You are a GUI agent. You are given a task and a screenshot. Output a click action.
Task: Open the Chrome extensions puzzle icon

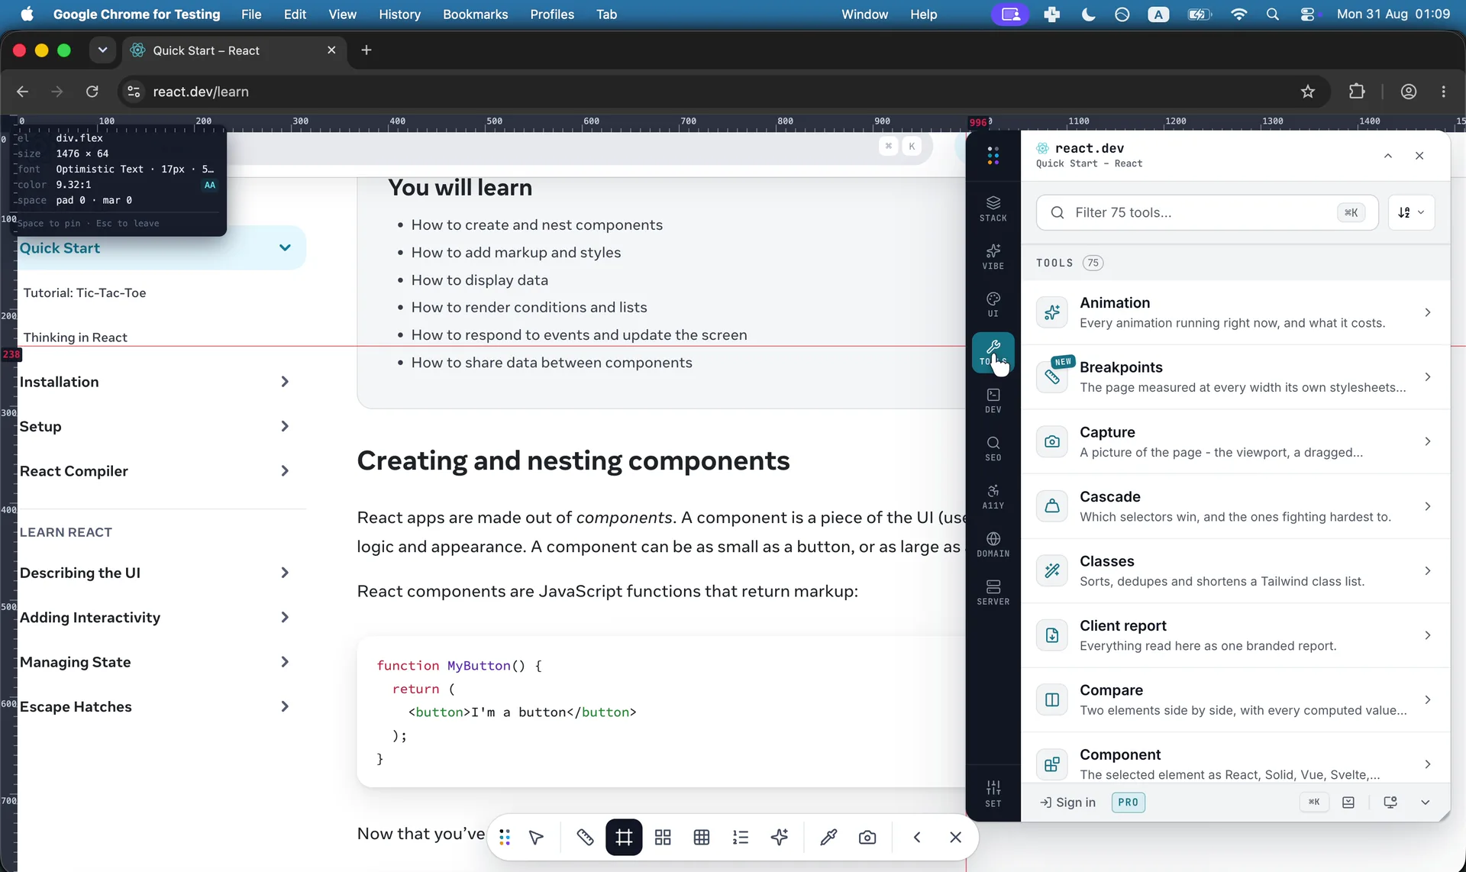click(1357, 92)
